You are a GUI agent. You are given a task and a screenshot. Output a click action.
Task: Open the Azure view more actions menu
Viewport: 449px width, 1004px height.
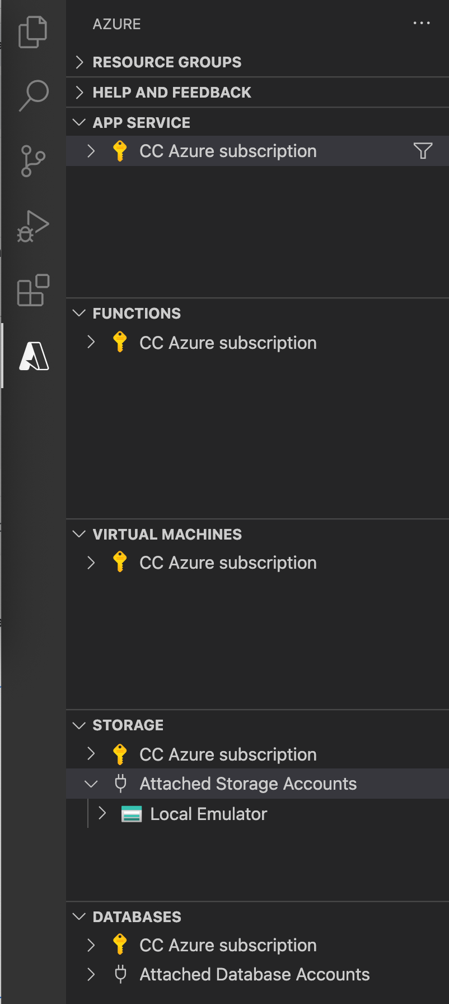coord(421,23)
